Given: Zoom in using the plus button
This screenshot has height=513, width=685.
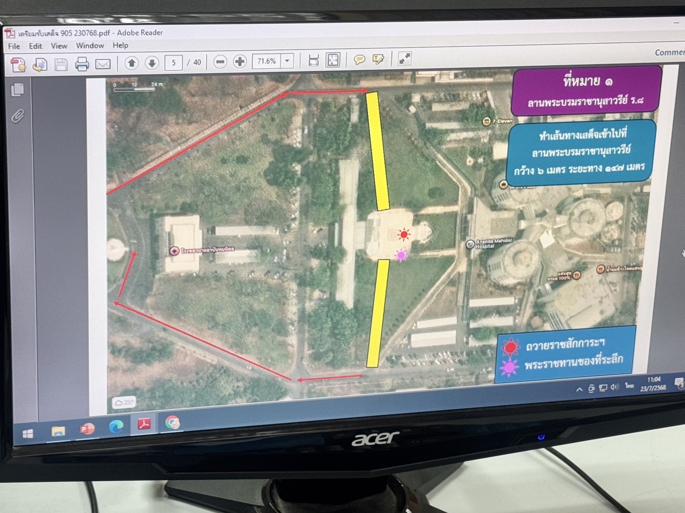Looking at the screenshot, I should coord(240,61).
